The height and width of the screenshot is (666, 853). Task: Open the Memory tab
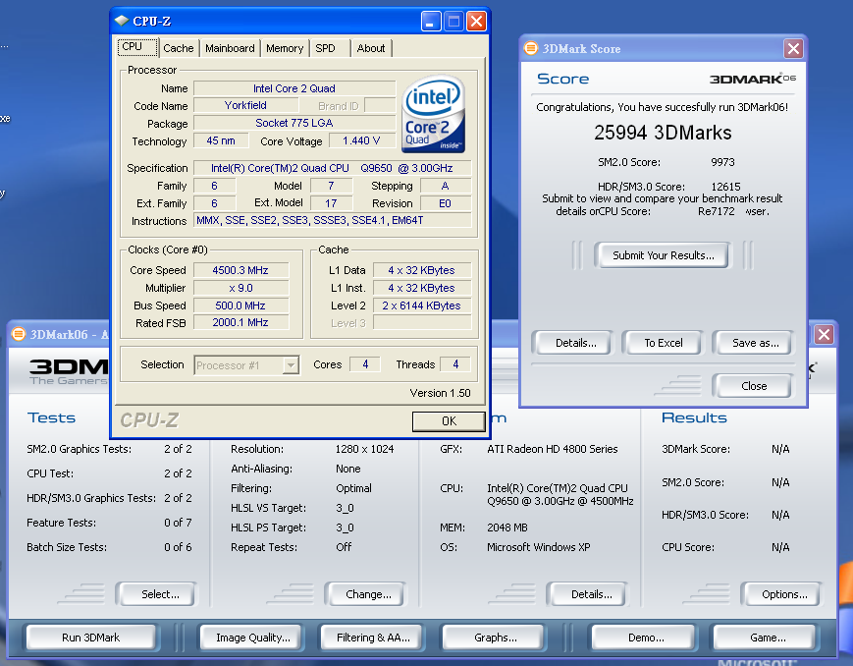285,48
